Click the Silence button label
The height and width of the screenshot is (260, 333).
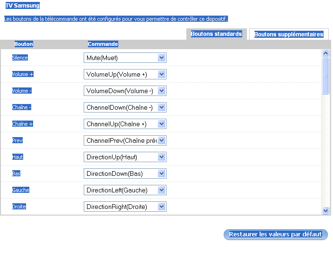pos(20,58)
